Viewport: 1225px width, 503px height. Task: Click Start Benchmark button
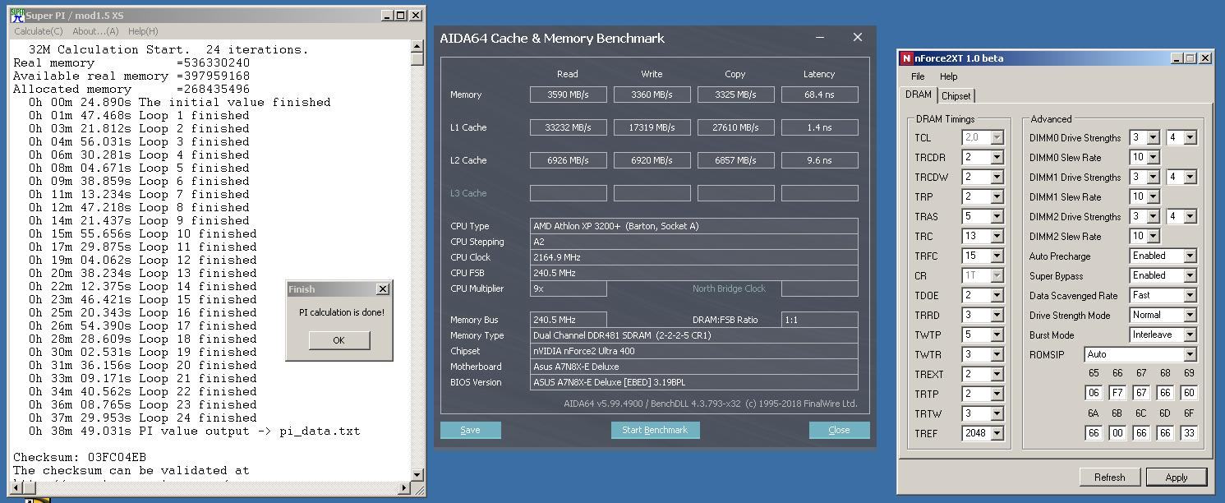(655, 430)
